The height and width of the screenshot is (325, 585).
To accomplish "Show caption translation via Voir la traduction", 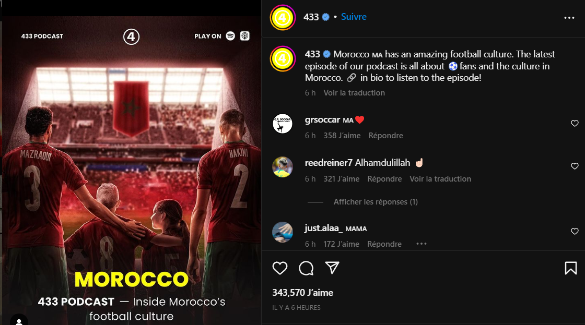I will 354,93.
